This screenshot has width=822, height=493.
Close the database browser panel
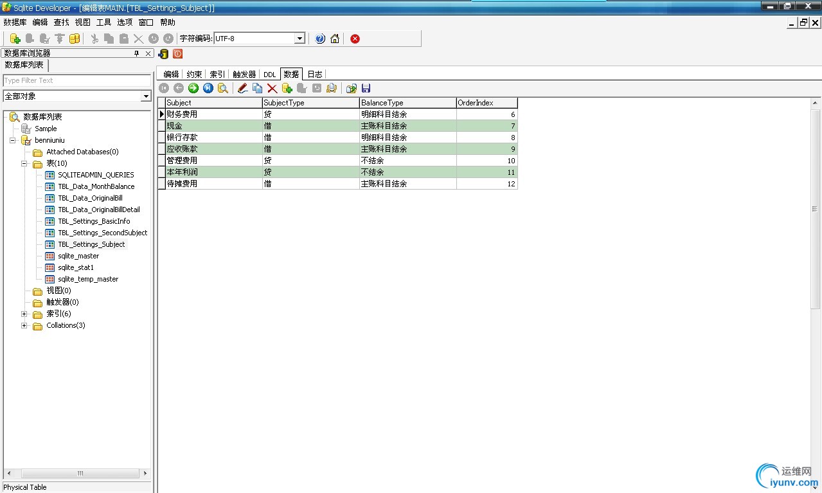(148, 53)
